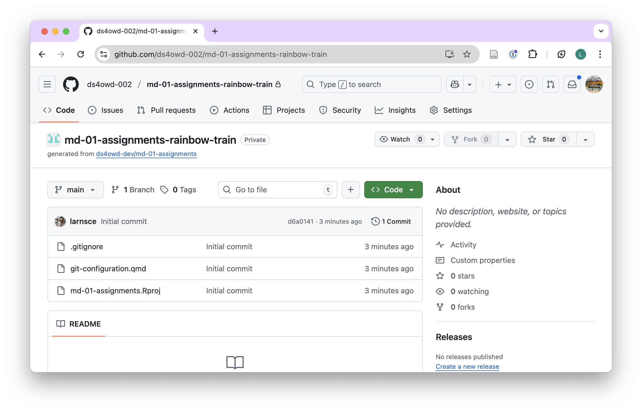
Task: Open the ds4owd-dev/md-01-assignments template link
Action: [146, 154]
